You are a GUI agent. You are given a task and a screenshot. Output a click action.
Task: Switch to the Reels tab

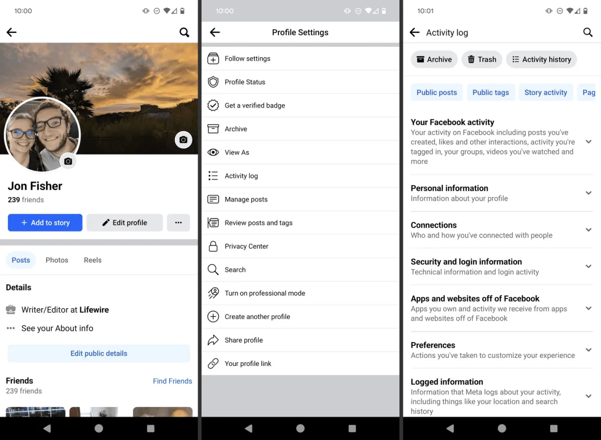92,260
